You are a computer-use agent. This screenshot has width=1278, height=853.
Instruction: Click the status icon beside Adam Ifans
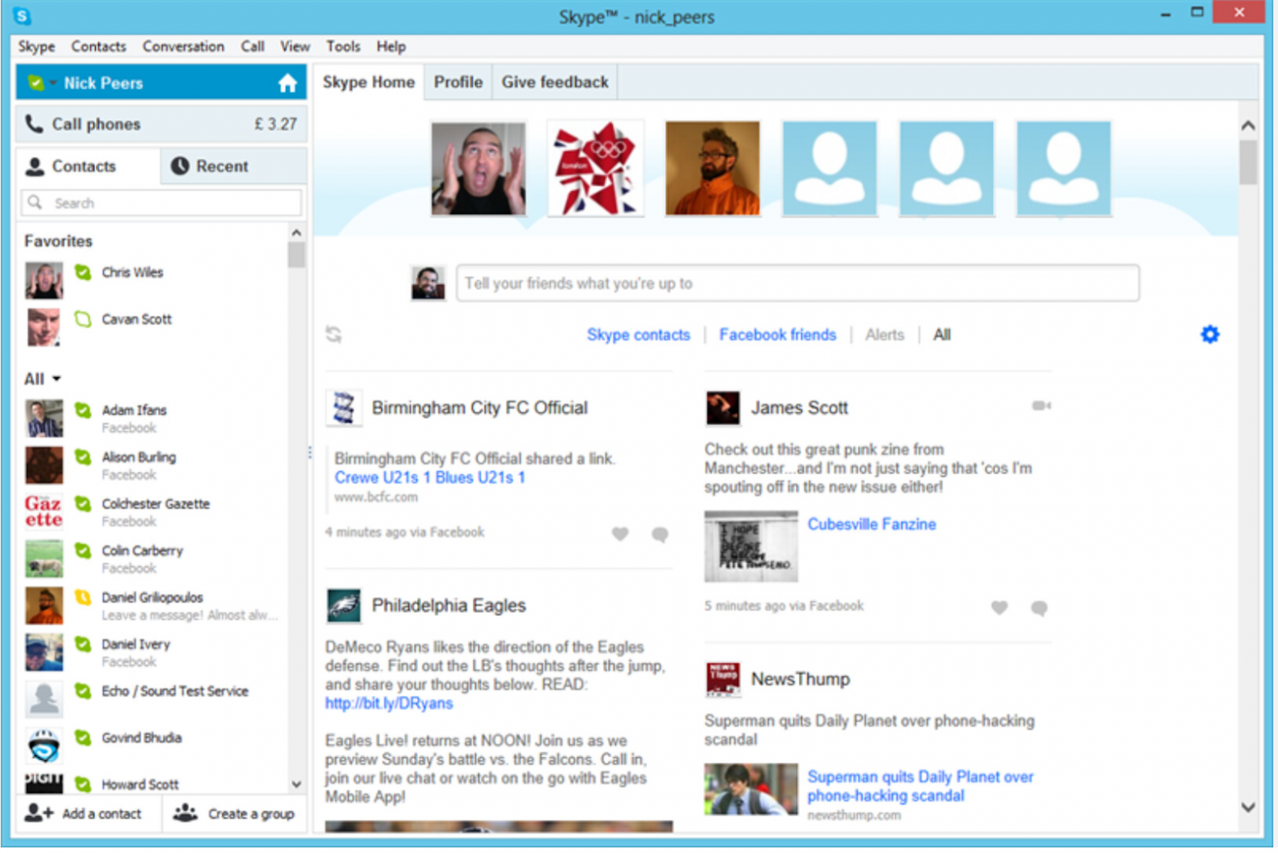tap(83, 410)
